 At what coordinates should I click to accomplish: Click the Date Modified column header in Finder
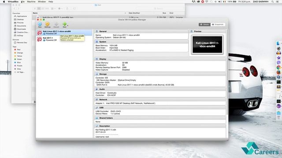click(134, 13)
